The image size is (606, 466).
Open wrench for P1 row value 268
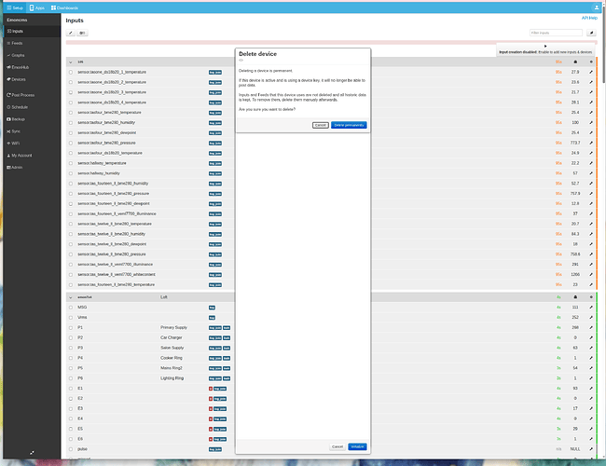tap(591, 327)
